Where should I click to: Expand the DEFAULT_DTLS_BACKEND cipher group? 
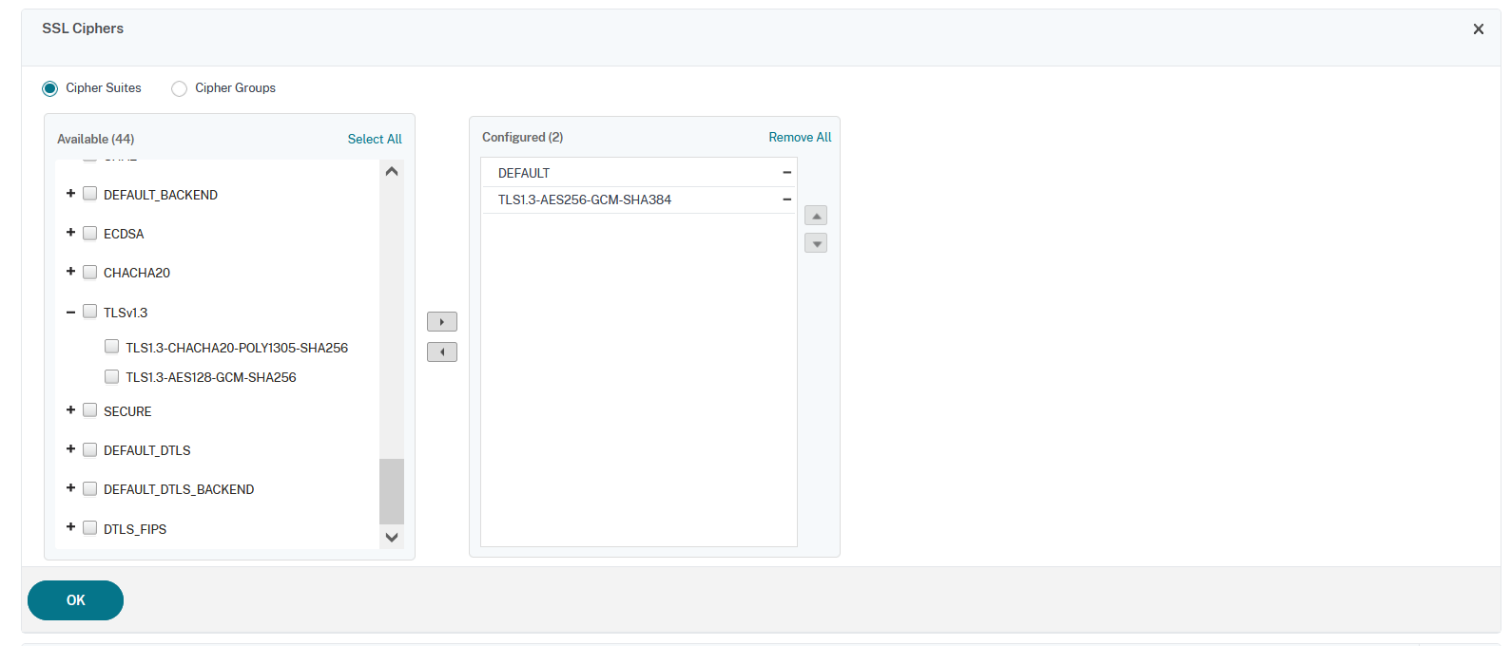click(x=70, y=487)
